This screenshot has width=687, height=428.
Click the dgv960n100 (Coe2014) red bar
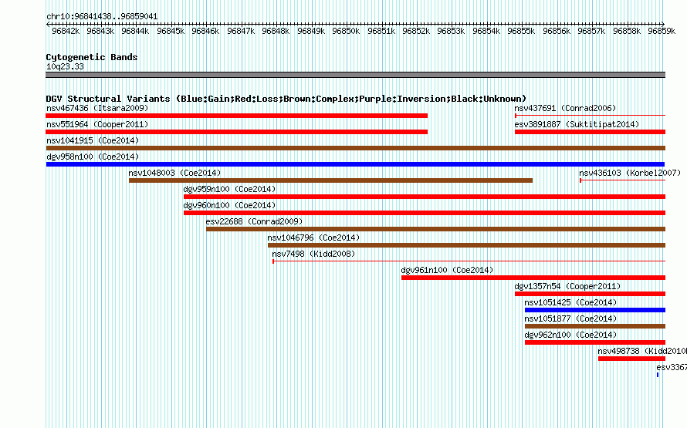click(424, 213)
